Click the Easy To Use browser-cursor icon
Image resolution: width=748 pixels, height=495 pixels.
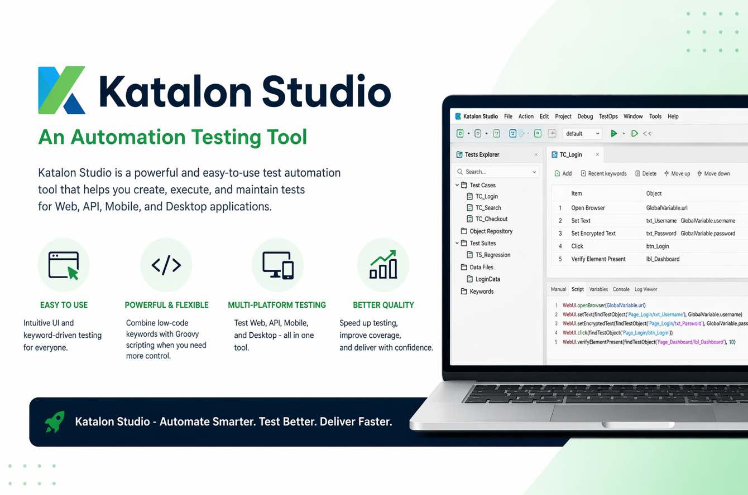(x=64, y=265)
